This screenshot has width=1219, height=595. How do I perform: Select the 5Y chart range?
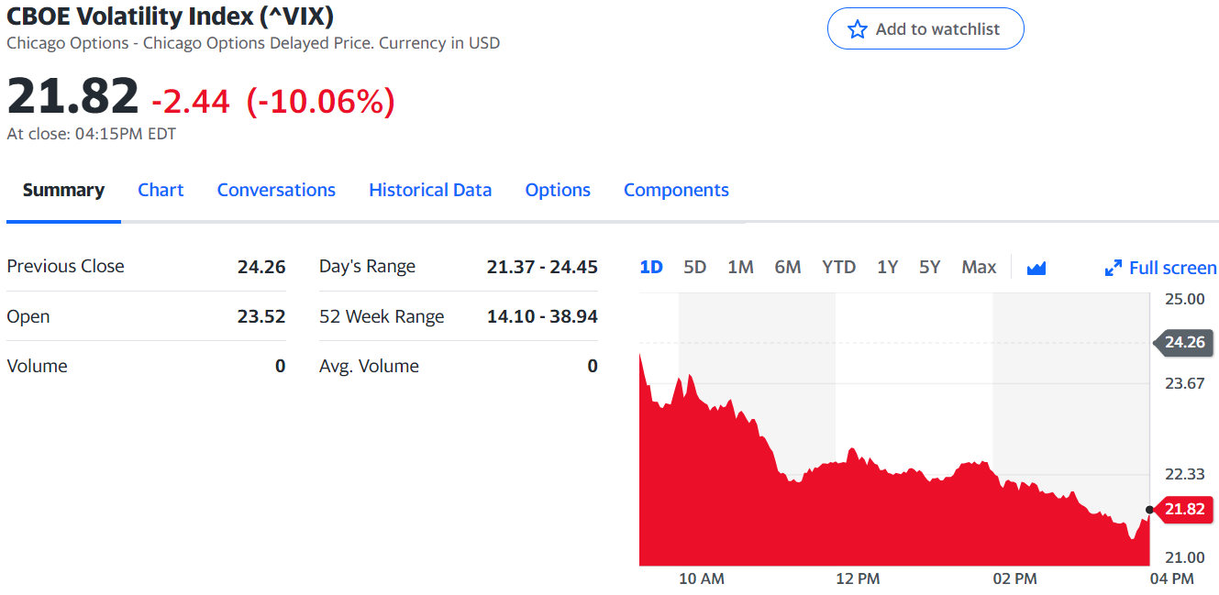(x=930, y=267)
